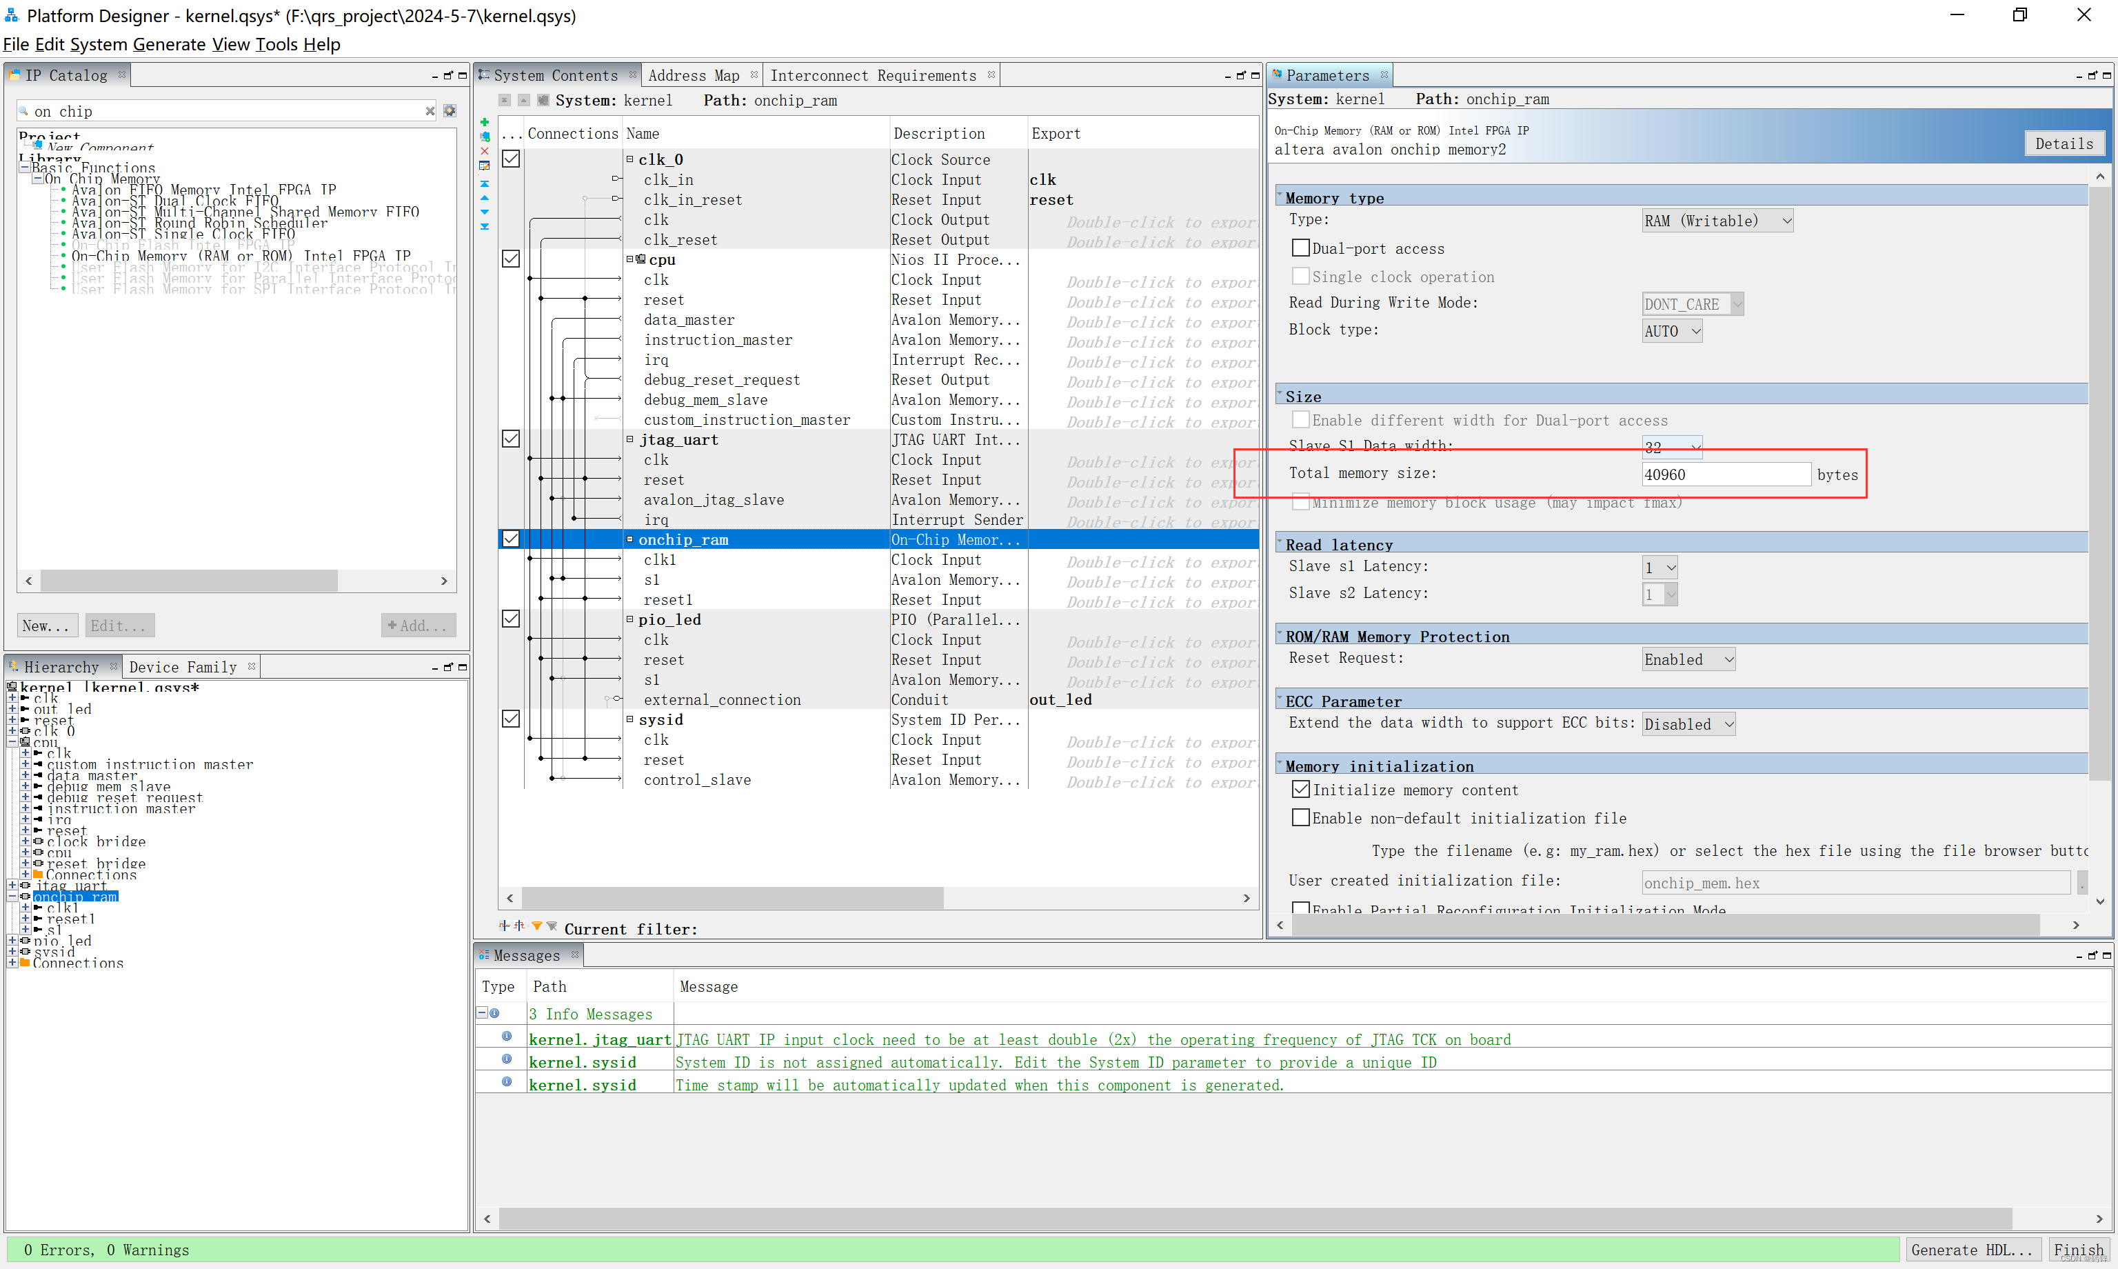
Task: Click move to bottom arrow icon
Action: (x=485, y=227)
